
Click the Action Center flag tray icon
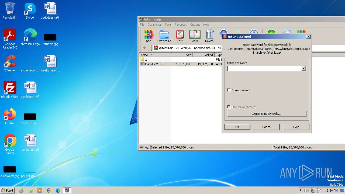coord(319,190)
